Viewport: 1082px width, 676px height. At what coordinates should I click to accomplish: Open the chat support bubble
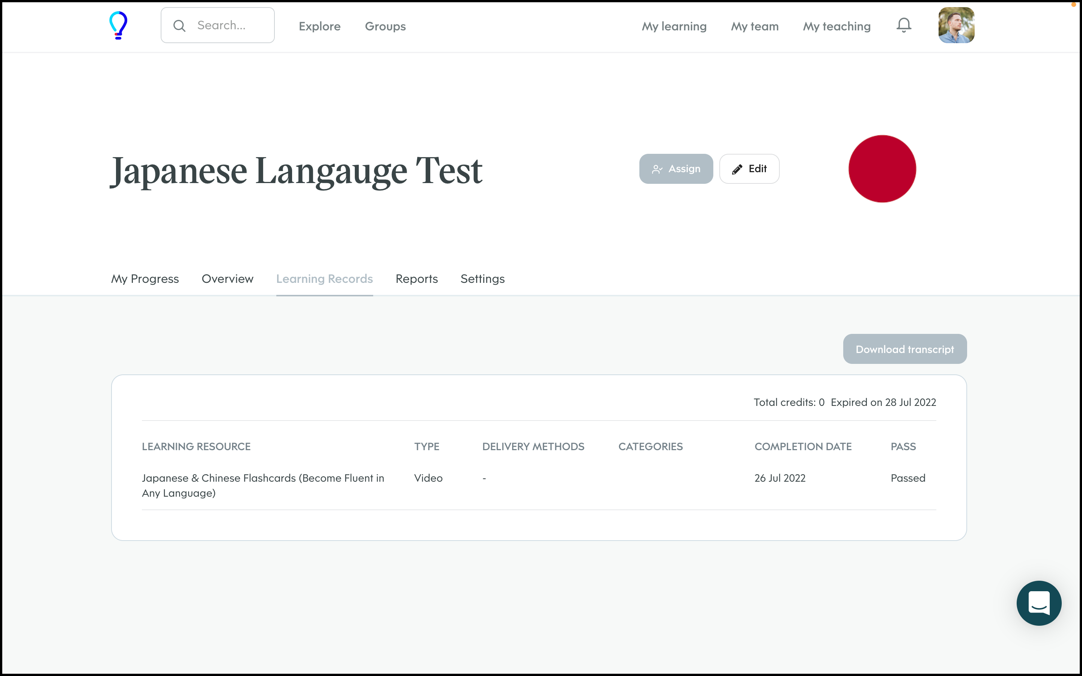click(1038, 603)
